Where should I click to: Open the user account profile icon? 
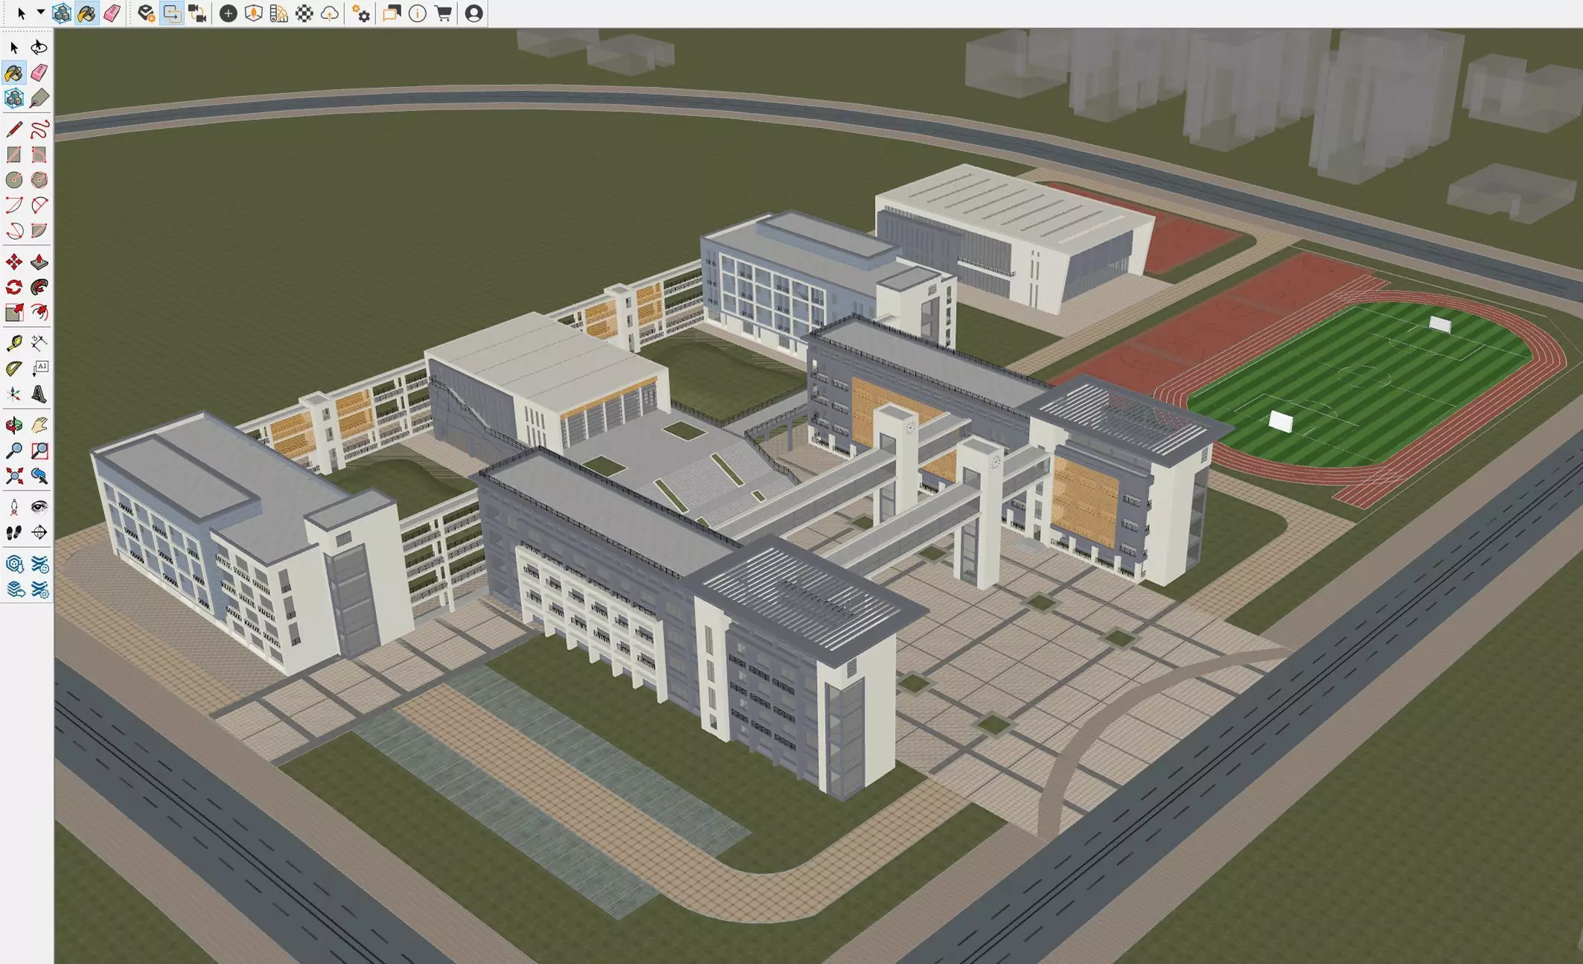474,13
